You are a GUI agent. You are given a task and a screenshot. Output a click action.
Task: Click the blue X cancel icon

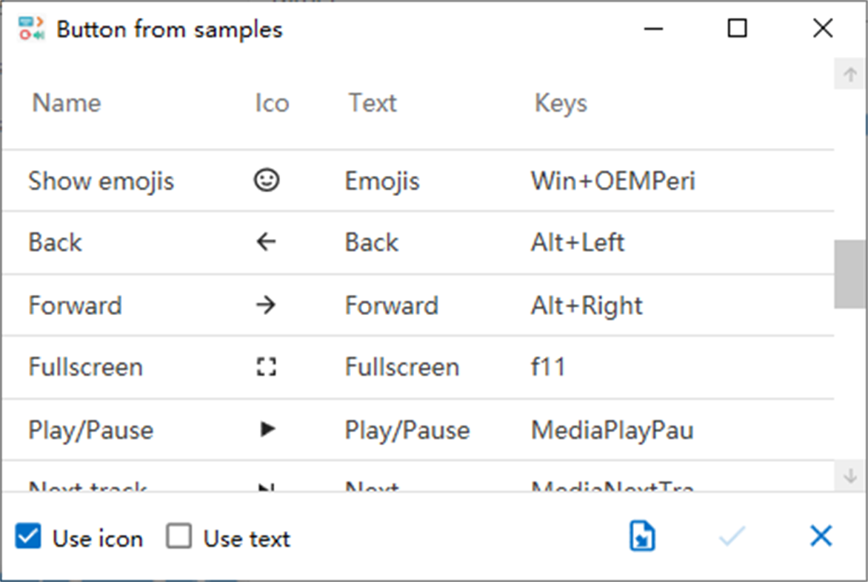[821, 537]
